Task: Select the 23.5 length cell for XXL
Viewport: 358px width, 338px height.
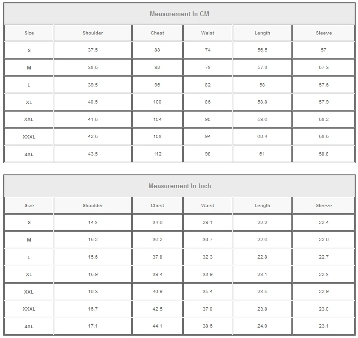Action: 262,292
